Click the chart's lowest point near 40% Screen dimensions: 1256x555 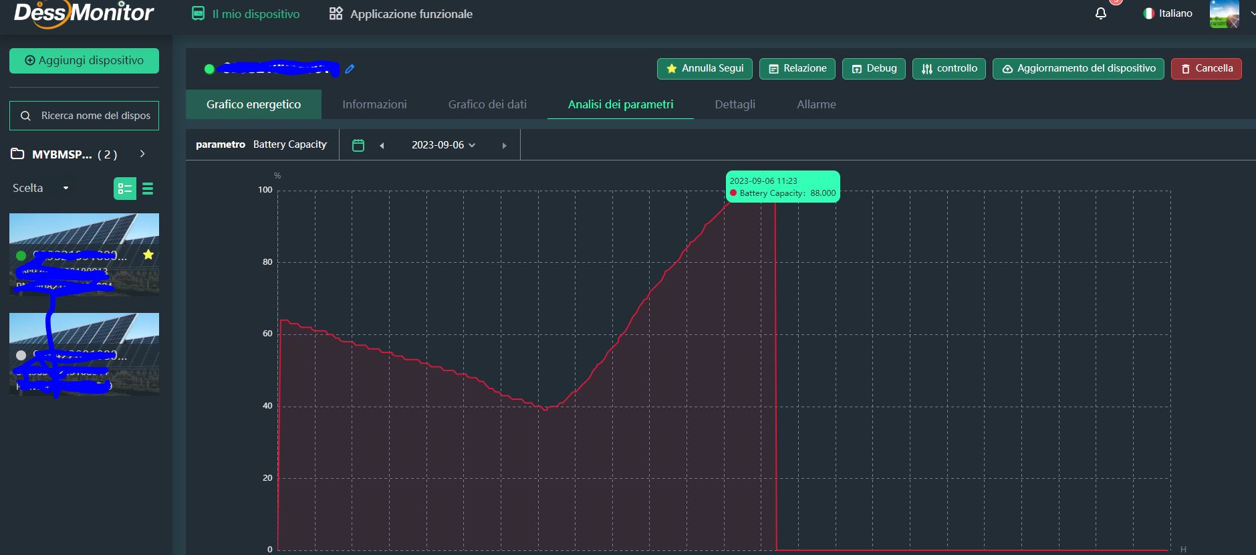click(545, 409)
